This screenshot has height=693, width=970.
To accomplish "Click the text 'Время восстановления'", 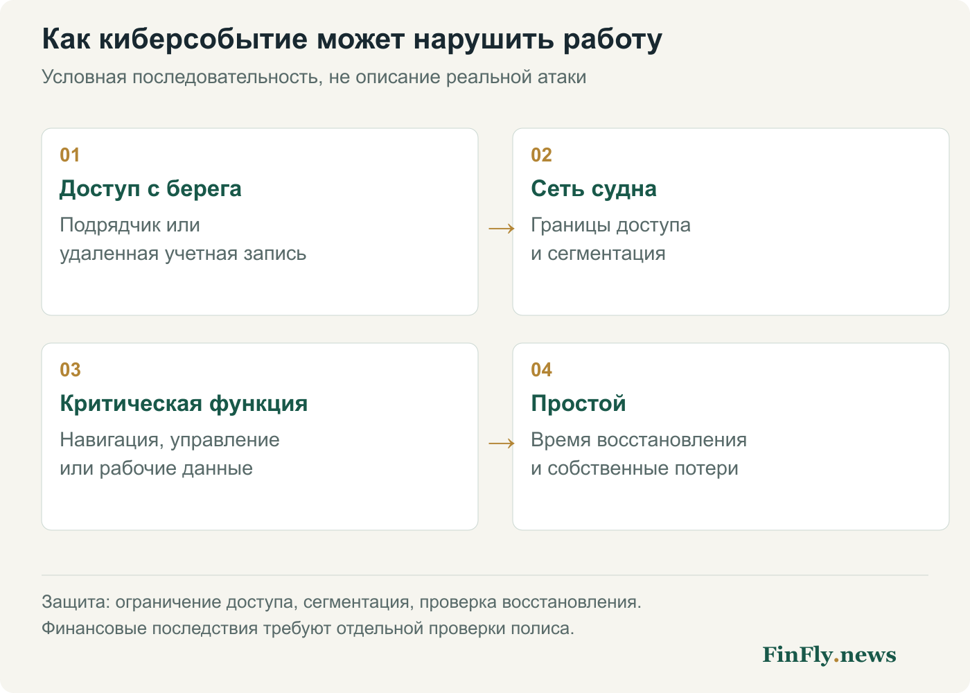I will coord(639,440).
